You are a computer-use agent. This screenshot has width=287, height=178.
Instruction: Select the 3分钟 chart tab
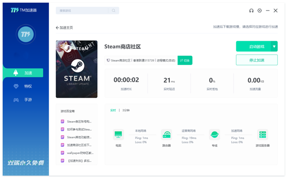tap(126, 110)
